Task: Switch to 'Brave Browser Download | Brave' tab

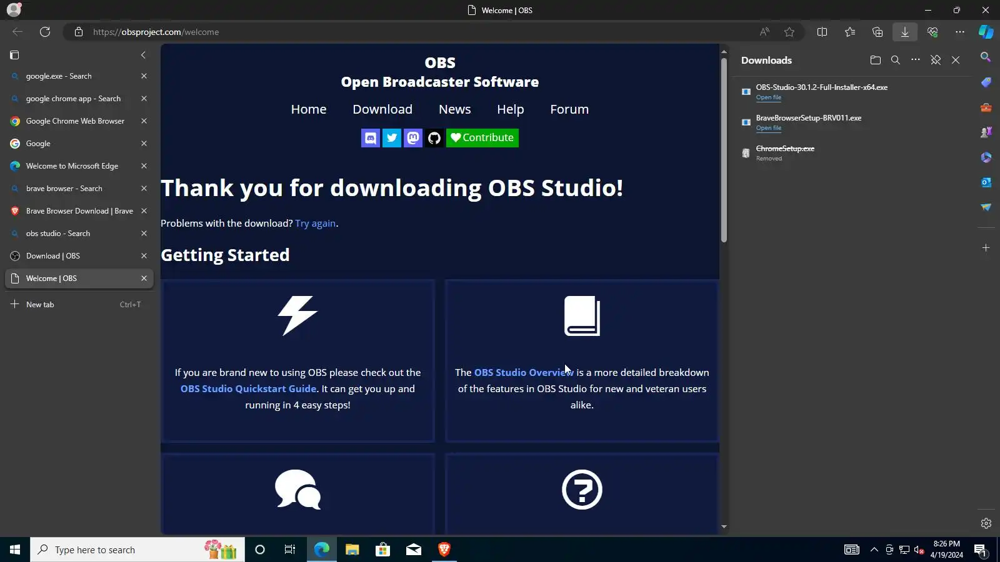Action: pos(79,211)
